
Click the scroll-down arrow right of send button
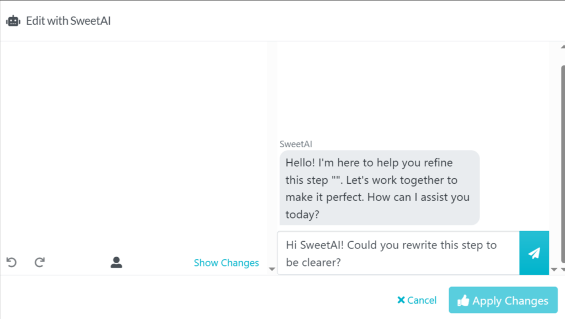(x=554, y=270)
